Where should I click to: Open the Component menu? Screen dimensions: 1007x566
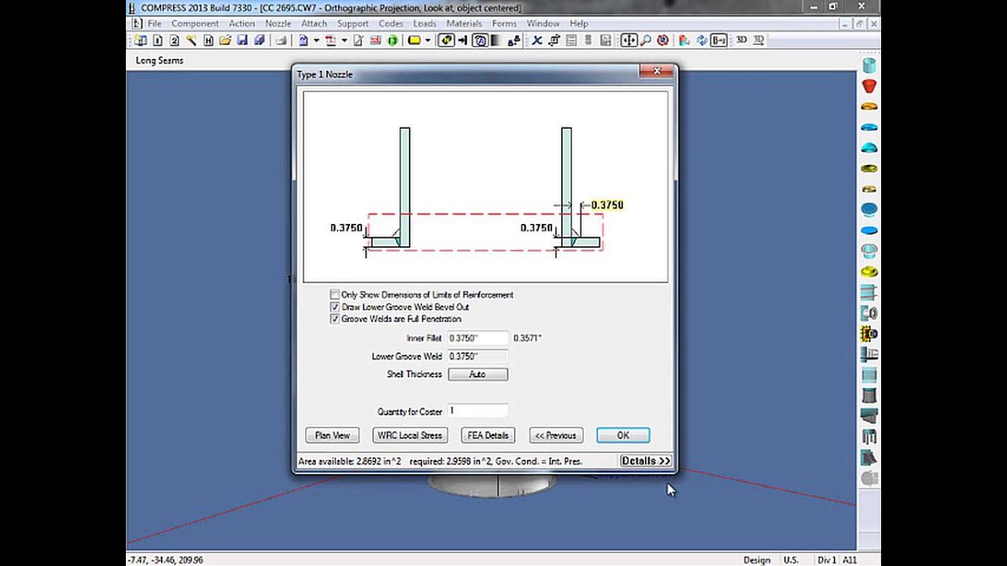pos(195,24)
